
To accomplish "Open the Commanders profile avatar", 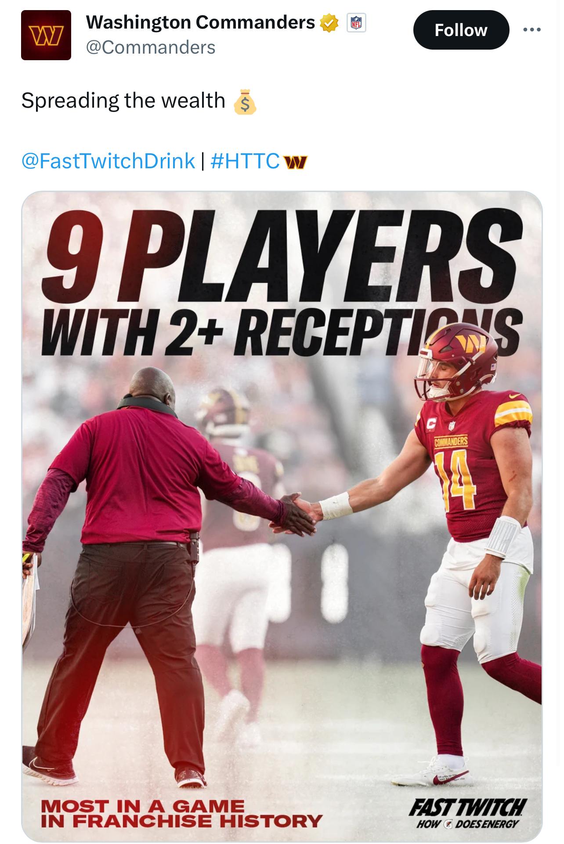I will coord(46,35).
